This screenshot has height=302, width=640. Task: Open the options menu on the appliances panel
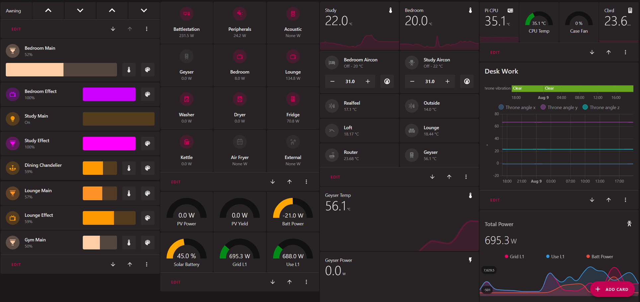point(306,181)
